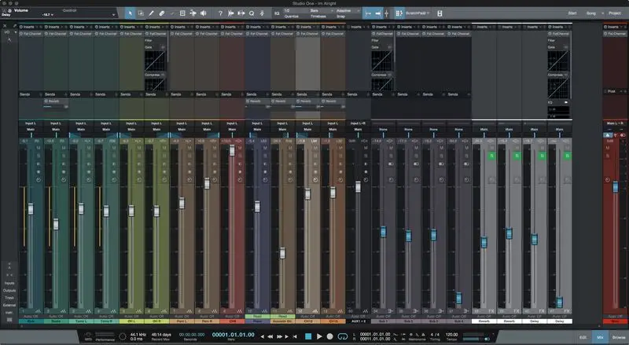
Task: Click the Tempo field showing 120.00
Action: 451,335
